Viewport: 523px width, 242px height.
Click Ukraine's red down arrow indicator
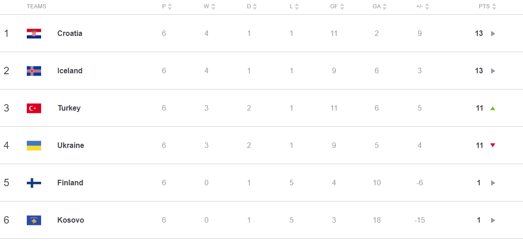pyautogui.click(x=493, y=145)
